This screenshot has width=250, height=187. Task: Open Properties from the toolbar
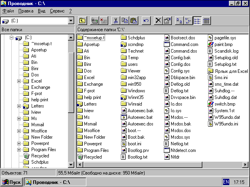[x=167, y=21]
